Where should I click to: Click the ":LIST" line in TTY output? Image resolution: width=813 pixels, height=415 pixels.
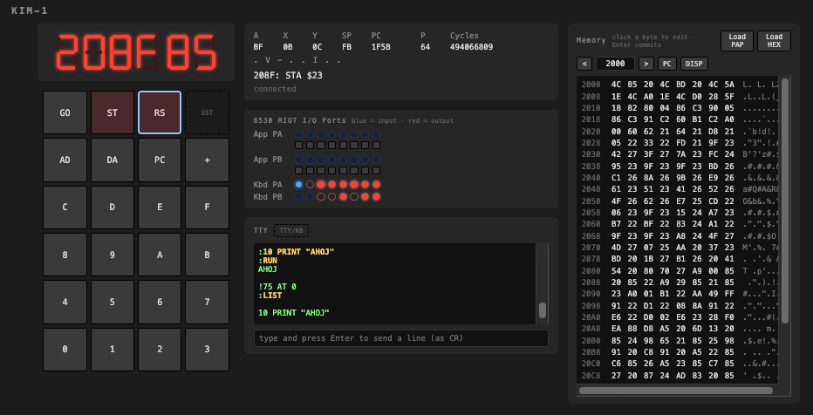270,296
